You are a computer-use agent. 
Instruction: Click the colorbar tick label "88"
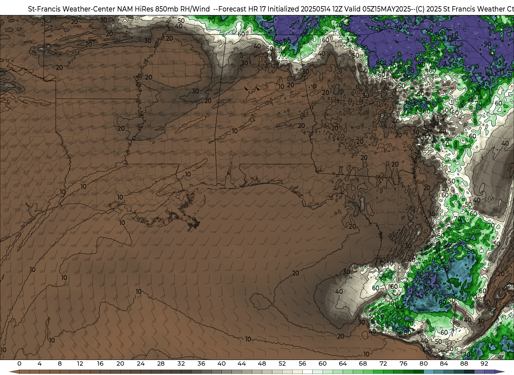pos(464,364)
